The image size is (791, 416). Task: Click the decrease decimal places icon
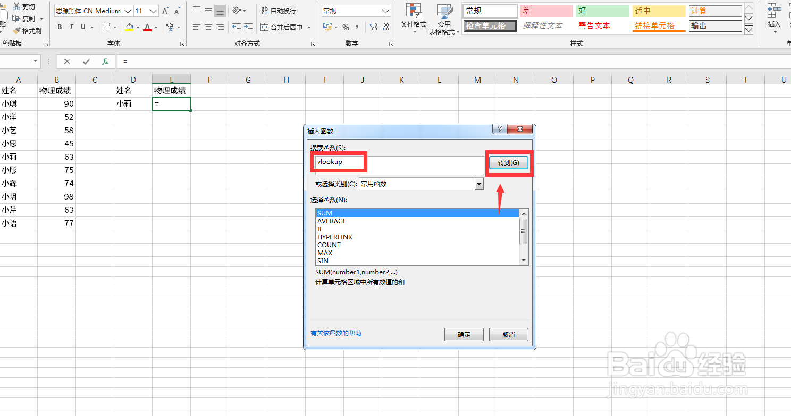click(385, 27)
